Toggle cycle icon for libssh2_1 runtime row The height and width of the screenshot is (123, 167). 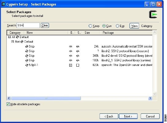point(27,60)
